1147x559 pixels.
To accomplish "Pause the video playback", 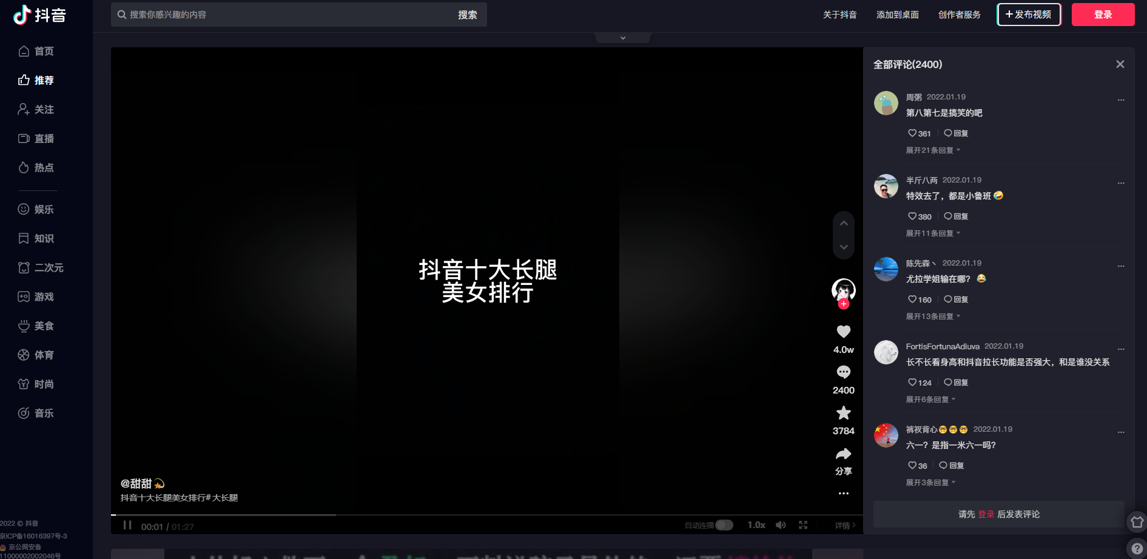I will (x=127, y=525).
